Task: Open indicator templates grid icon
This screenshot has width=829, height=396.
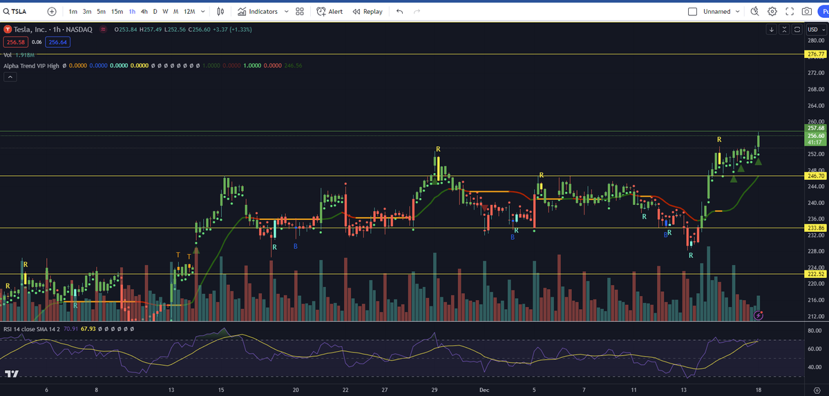Action: 300,12
